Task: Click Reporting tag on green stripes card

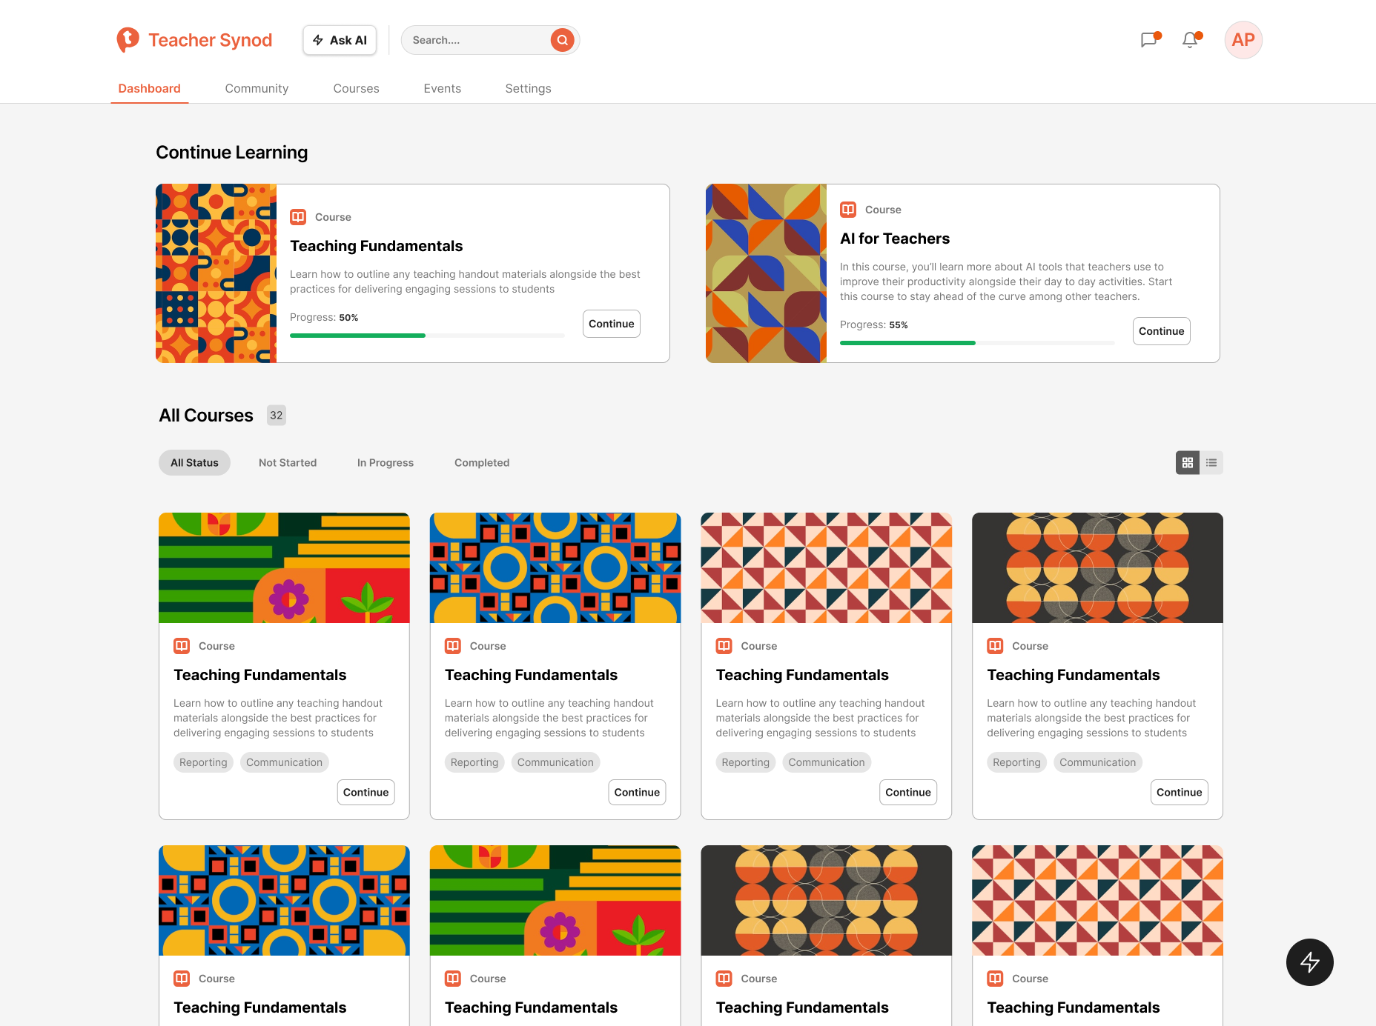Action: 203,762
